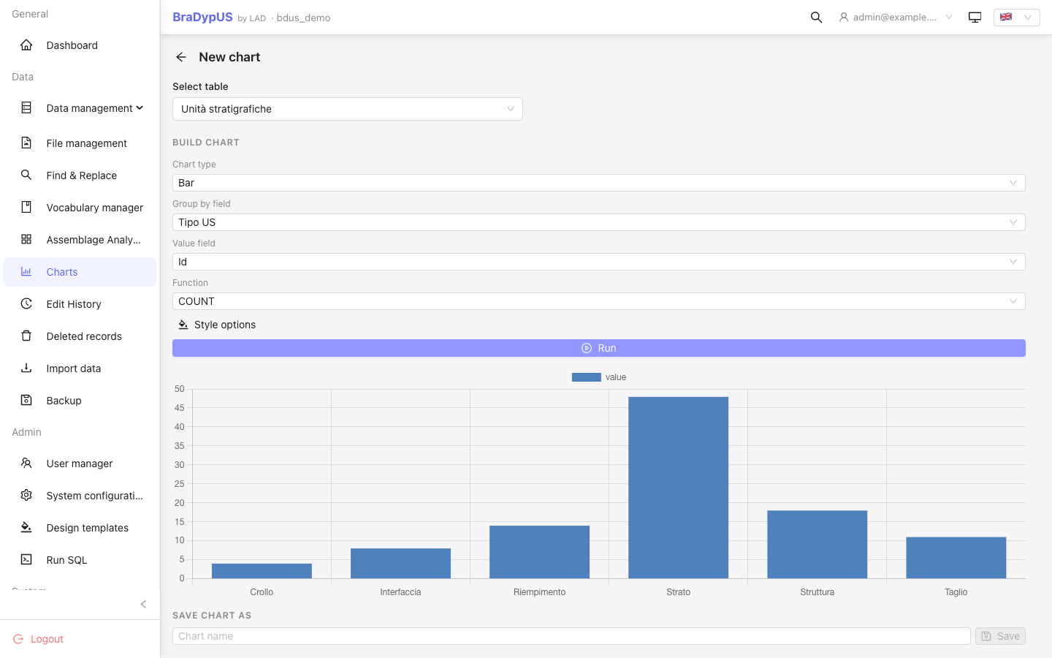Open the Vocabulary manager menu item
1052x658 pixels.
pyautogui.click(x=80, y=208)
